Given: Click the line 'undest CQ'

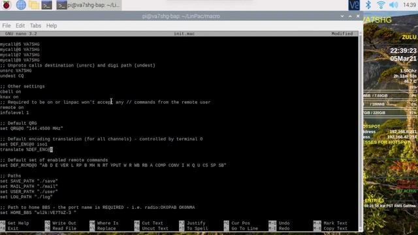Looking at the screenshot, I should [12, 76].
